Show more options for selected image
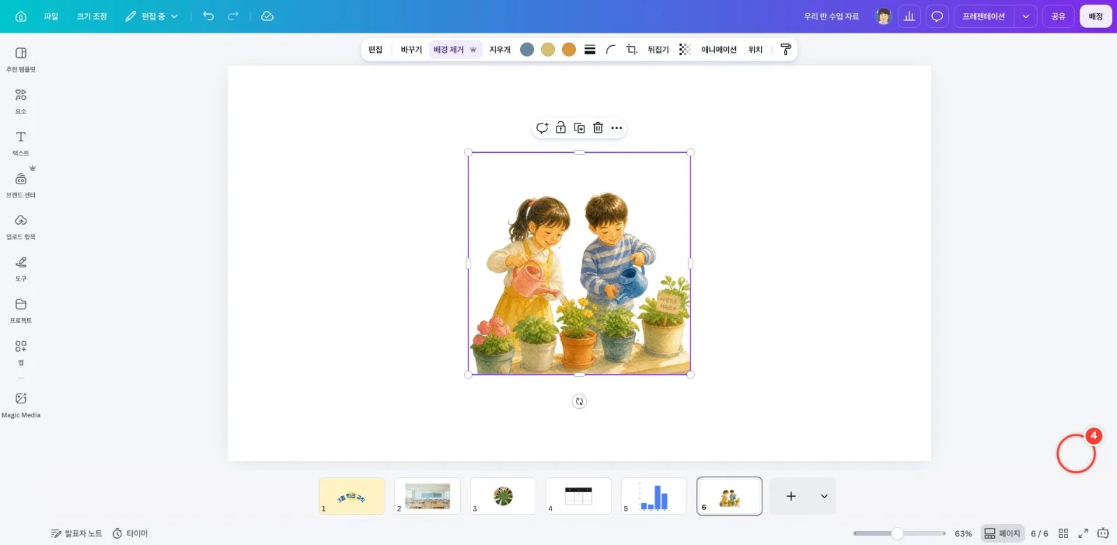This screenshot has width=1117, height=545. (x=616, y=128)
